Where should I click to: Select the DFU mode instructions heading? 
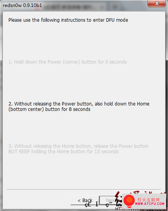coord(68,20)
